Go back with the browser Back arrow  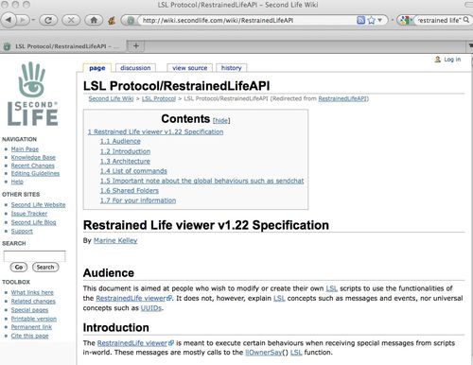(x=9, y=20)
